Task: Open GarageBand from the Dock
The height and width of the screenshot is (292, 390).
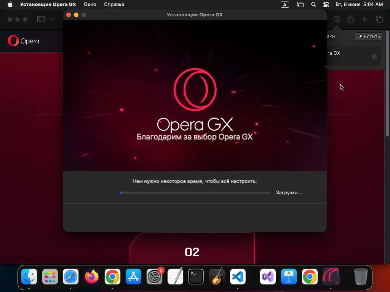Action: click(x=217, y=277)
